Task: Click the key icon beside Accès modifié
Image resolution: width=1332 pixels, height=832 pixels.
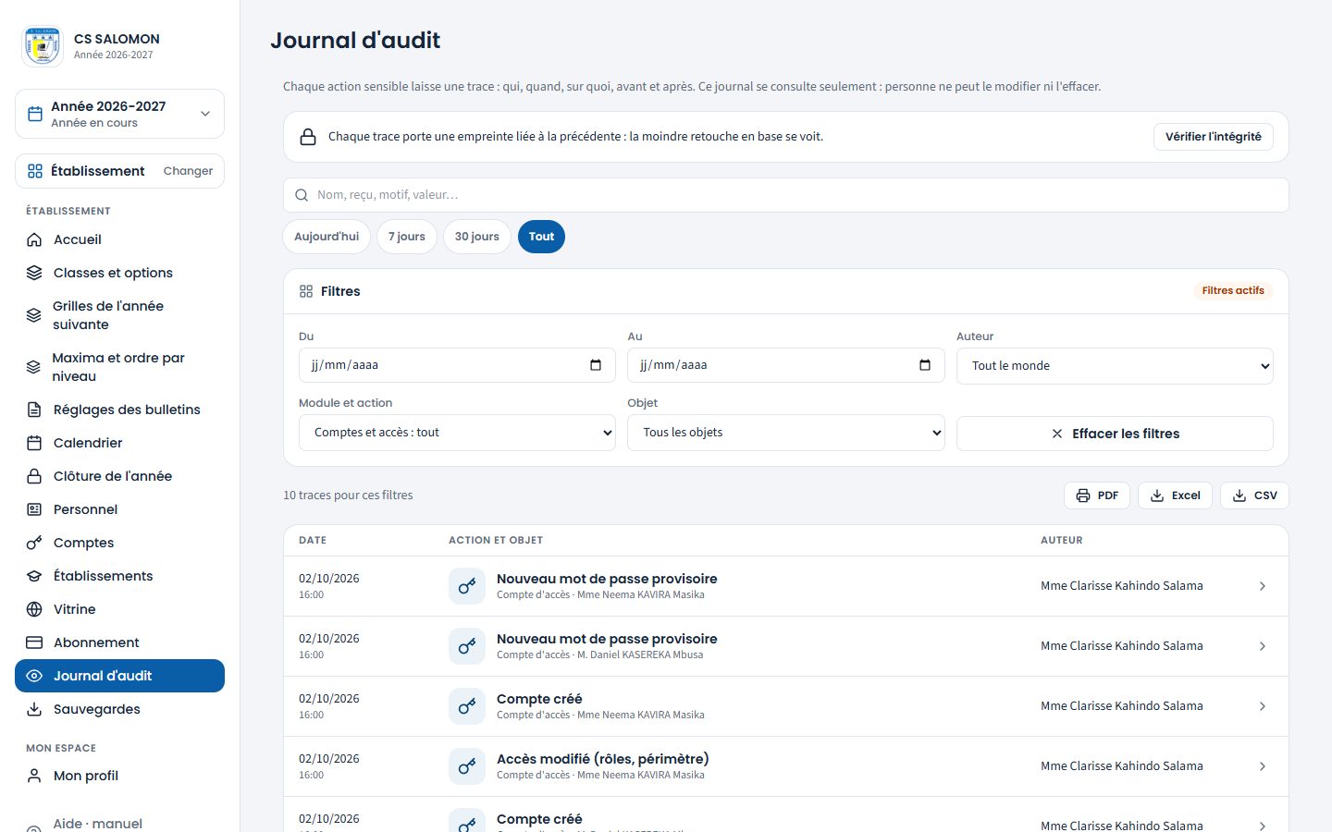Action: click(467, 766)
